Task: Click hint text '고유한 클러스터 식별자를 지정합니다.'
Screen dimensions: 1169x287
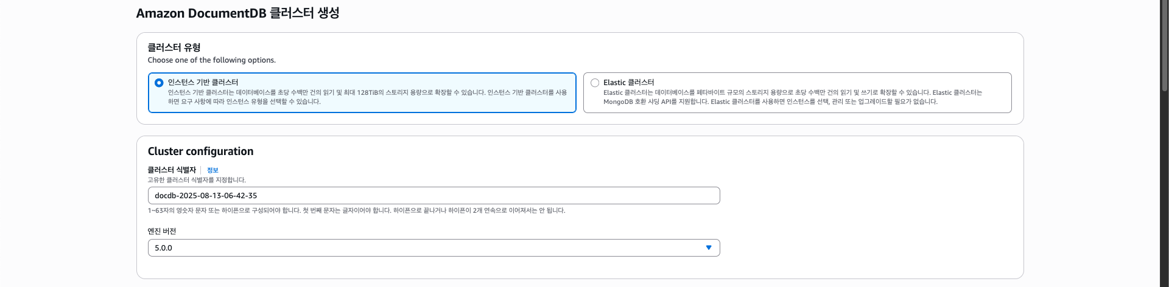Action: point(197,180)
